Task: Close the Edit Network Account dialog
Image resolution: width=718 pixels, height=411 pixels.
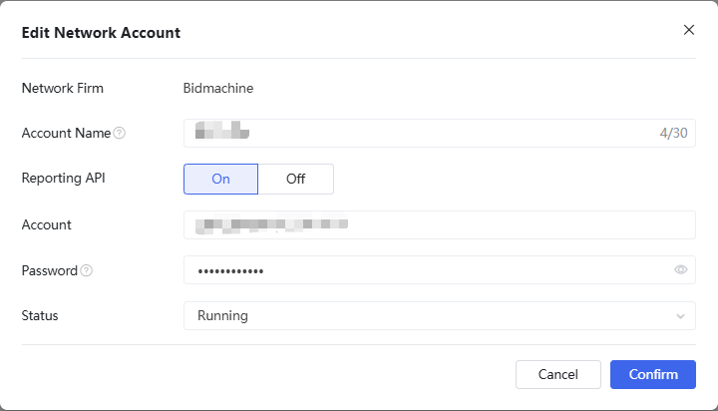Action: (688, 30)
